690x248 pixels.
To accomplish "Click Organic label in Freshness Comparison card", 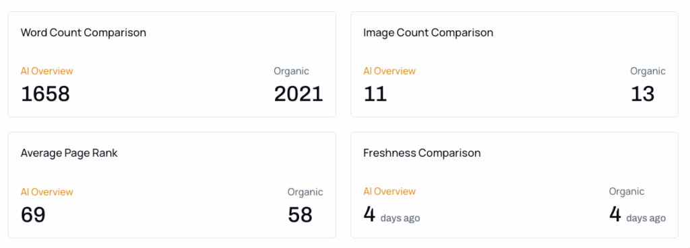I will pos(627,192).
